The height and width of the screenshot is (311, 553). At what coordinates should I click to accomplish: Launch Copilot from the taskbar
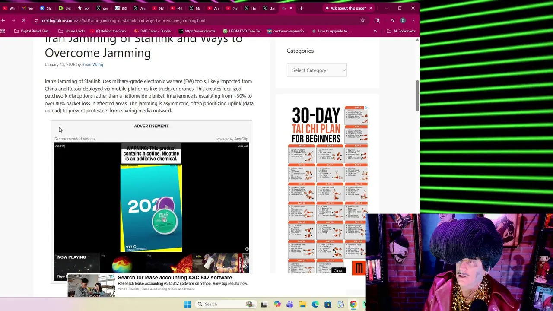[x=277, y=305]
